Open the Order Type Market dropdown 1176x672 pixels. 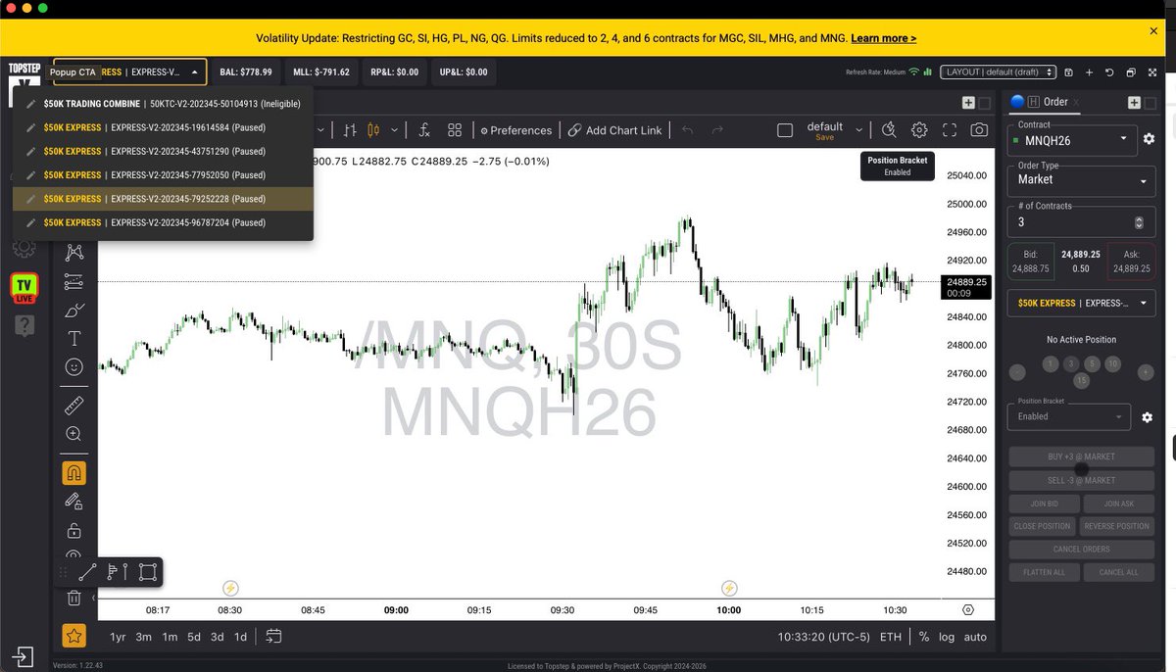[1081, 180]
